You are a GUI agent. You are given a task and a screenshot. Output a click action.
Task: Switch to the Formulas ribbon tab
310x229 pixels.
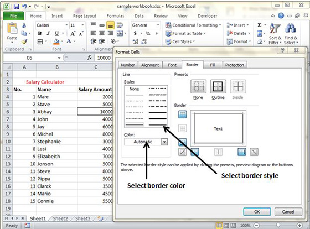[x=116, y=16]
